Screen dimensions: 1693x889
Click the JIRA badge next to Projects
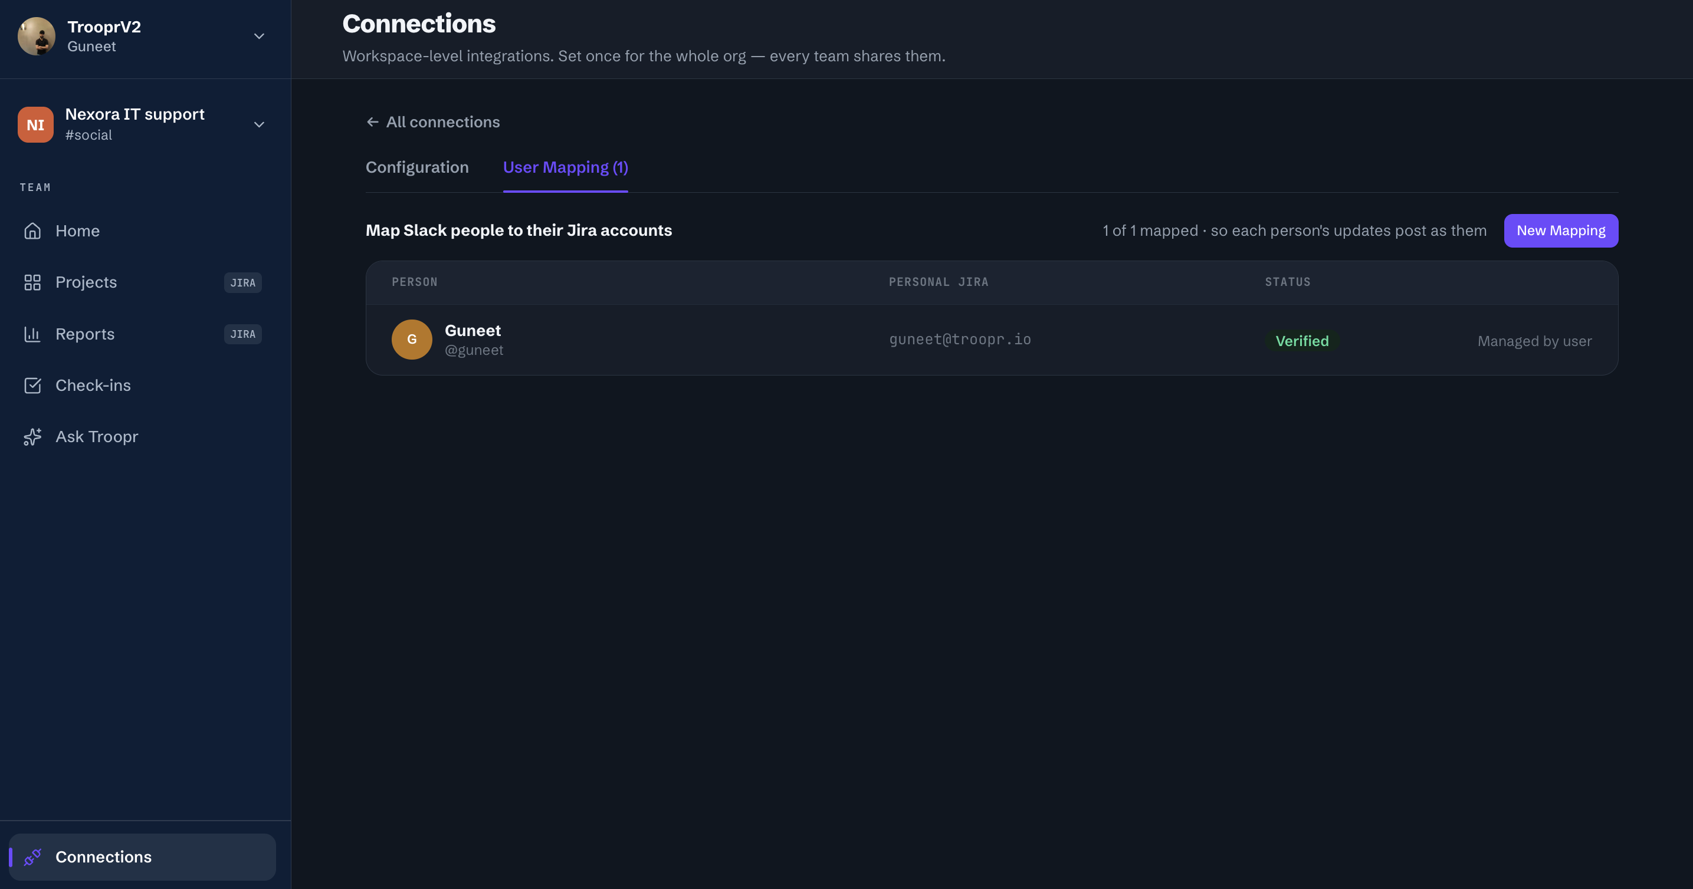242,282
